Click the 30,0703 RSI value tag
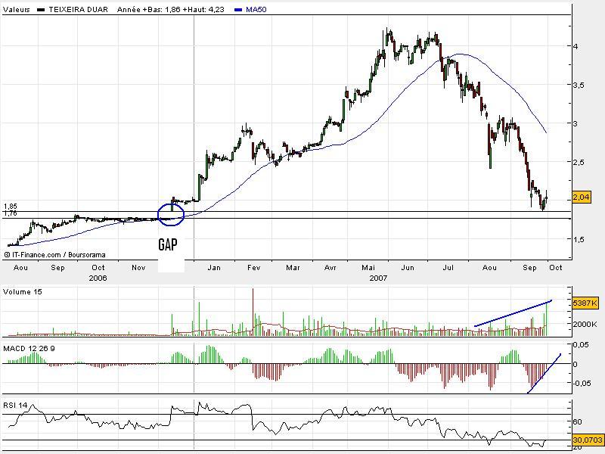The height and width of the screenshot is (454, 605). tap(588, 440)
